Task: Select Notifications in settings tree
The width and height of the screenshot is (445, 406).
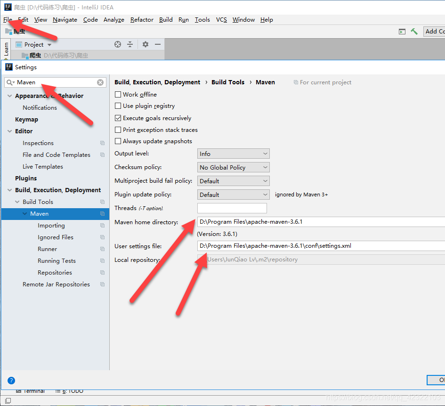Action: (40, 107)
